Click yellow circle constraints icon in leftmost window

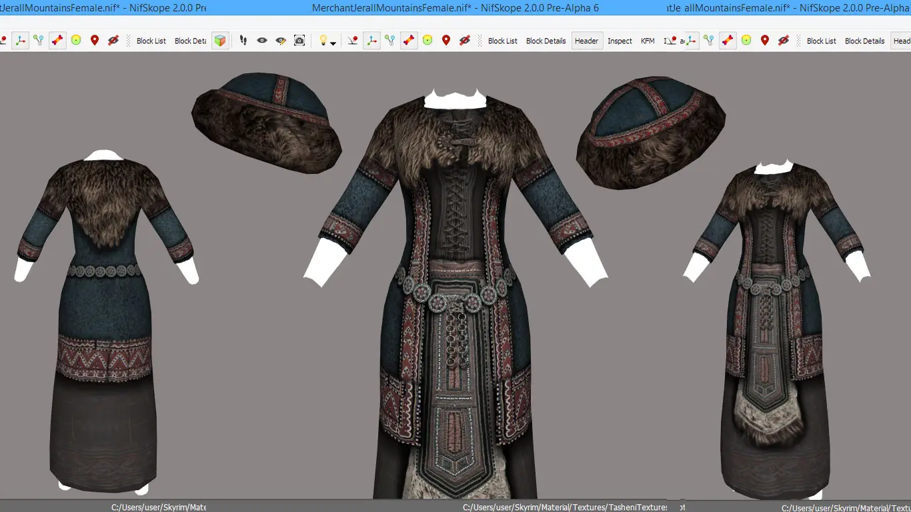76,41
